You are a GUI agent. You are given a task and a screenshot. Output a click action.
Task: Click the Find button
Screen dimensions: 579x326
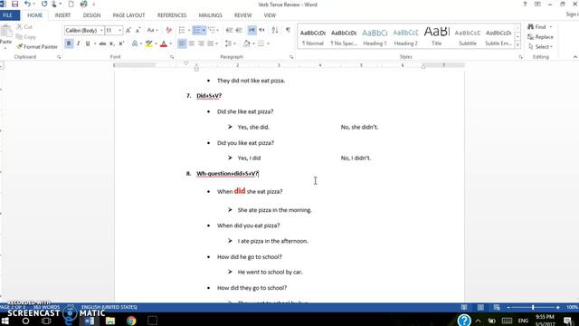point(537,27)
